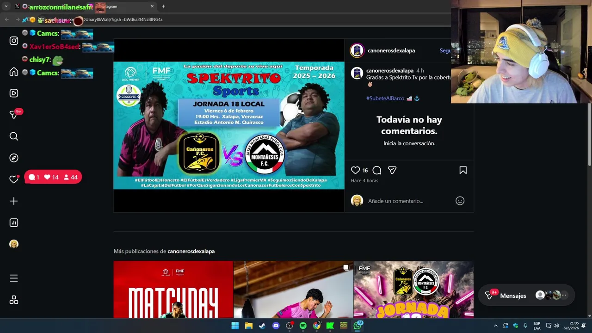Click canonerosdexalapa avatar in post header
This screenshot has width=592, height=333.
pos(357,50)
